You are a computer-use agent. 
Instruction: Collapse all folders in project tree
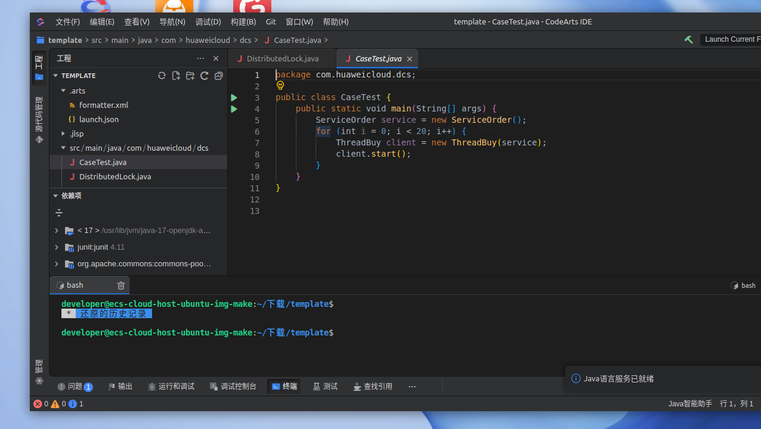tap(219, 76)
